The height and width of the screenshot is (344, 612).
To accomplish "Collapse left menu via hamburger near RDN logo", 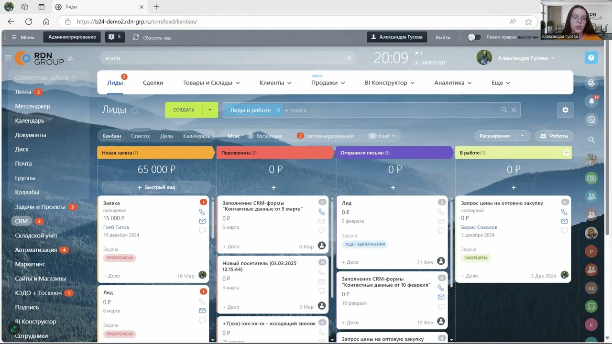I will 8,58.
